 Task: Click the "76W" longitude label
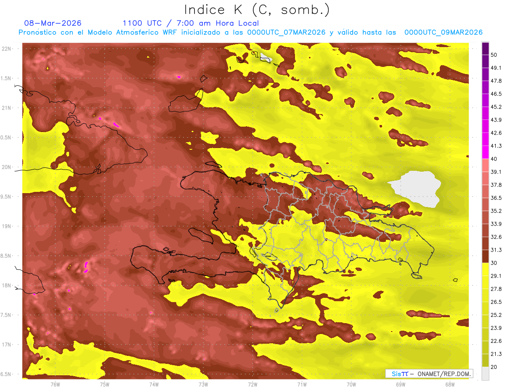(x=55, y=384)
